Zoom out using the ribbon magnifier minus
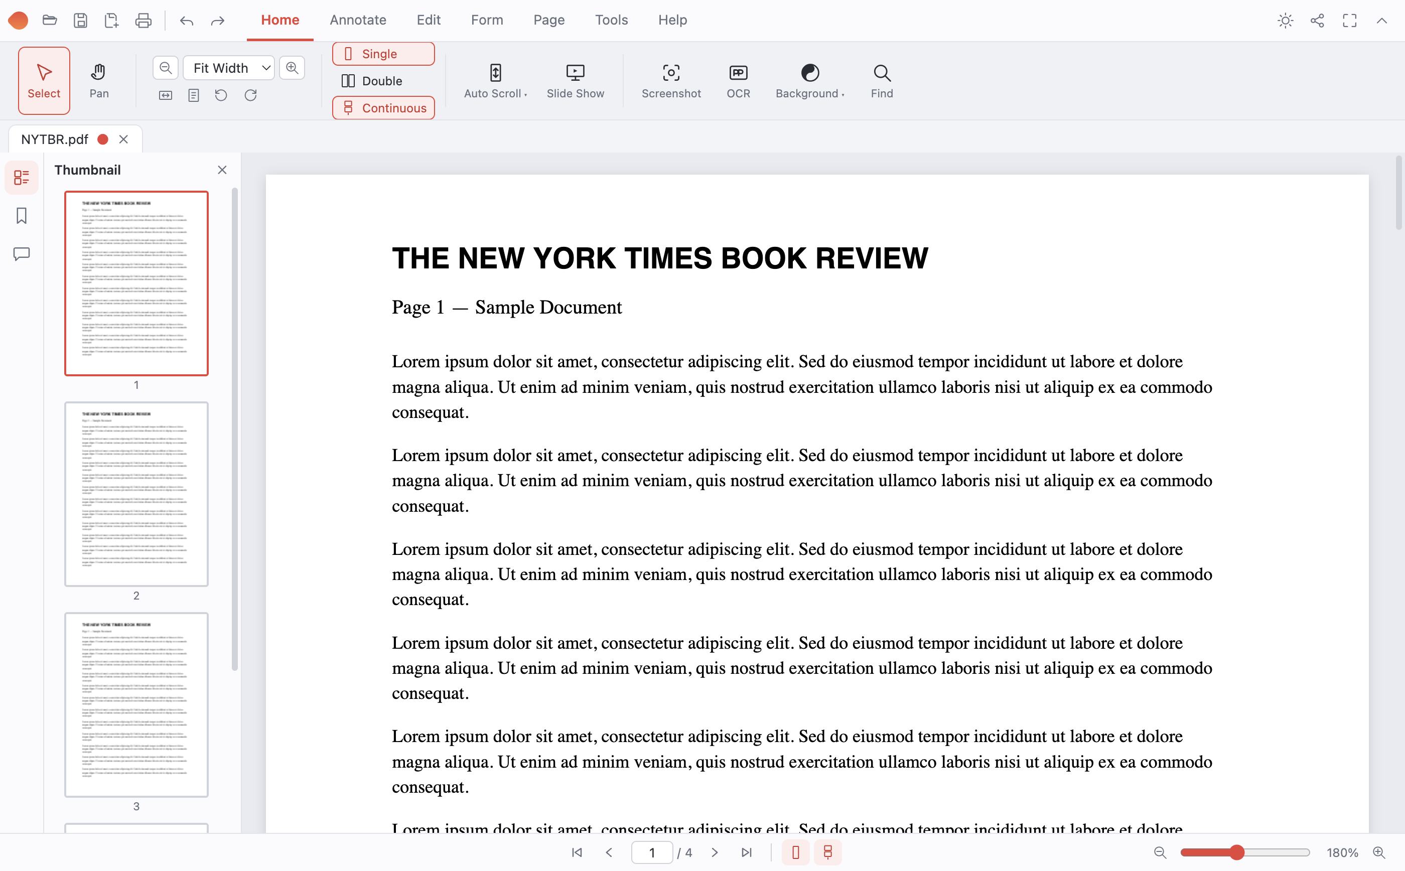 point(165,67)
